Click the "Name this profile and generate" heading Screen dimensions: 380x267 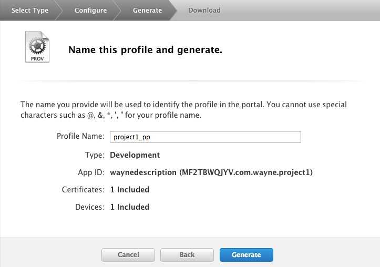pos(145,50)
